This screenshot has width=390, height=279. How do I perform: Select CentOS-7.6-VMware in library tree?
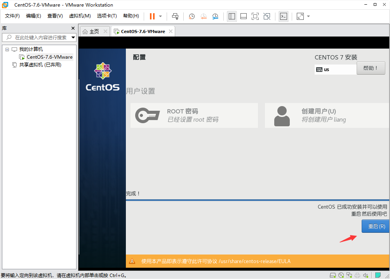tap(49, 57)
